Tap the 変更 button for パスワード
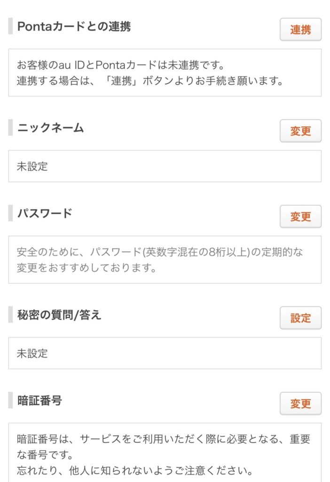The image size is (330, 482). (x=300, y=217)
